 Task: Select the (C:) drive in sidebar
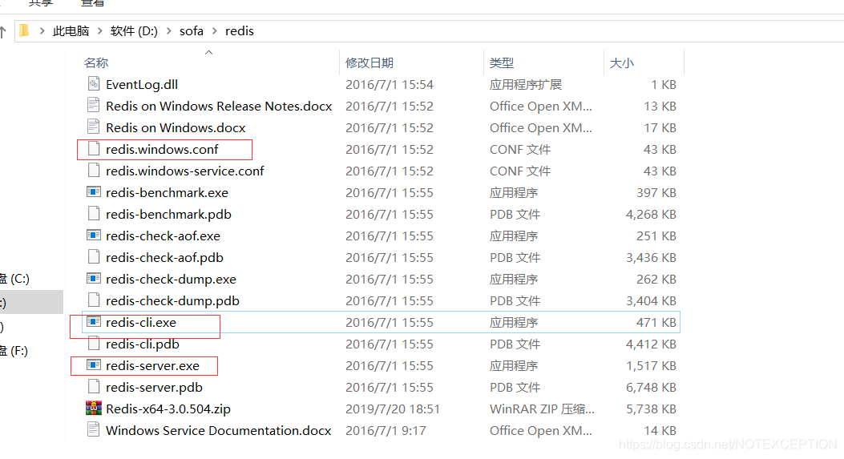tap(15, 279)
